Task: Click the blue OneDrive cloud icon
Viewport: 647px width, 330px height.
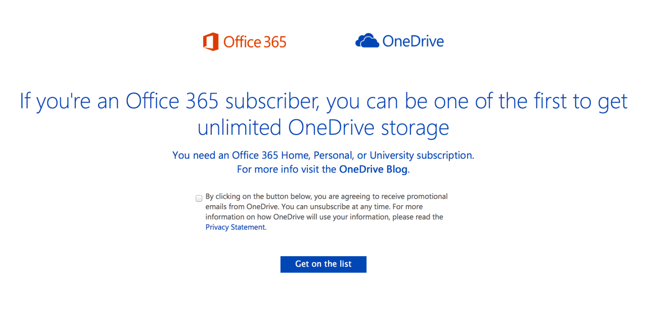Action: pos(367,40)
